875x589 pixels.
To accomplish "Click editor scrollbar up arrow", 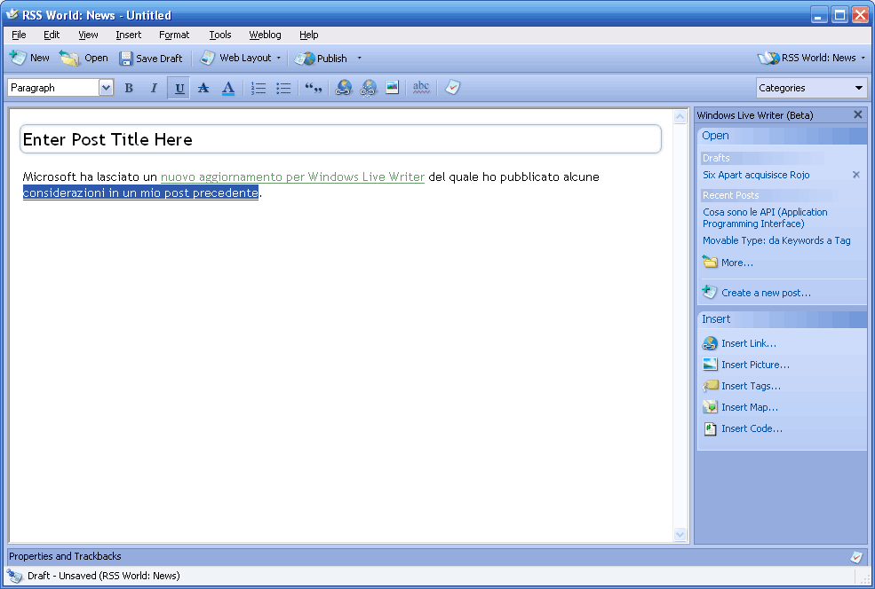I will pyautogui.click(x=680, y=116).
